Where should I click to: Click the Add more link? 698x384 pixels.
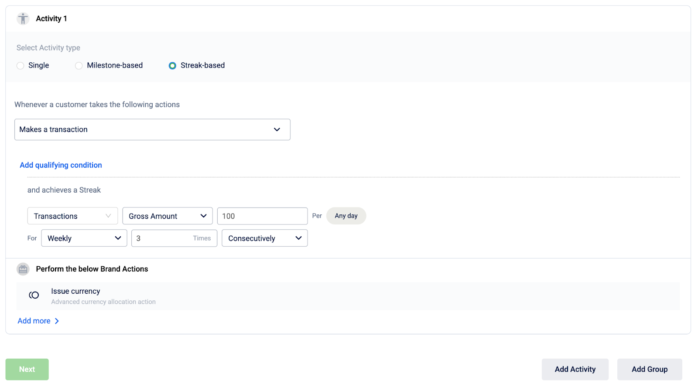(34, 321)
